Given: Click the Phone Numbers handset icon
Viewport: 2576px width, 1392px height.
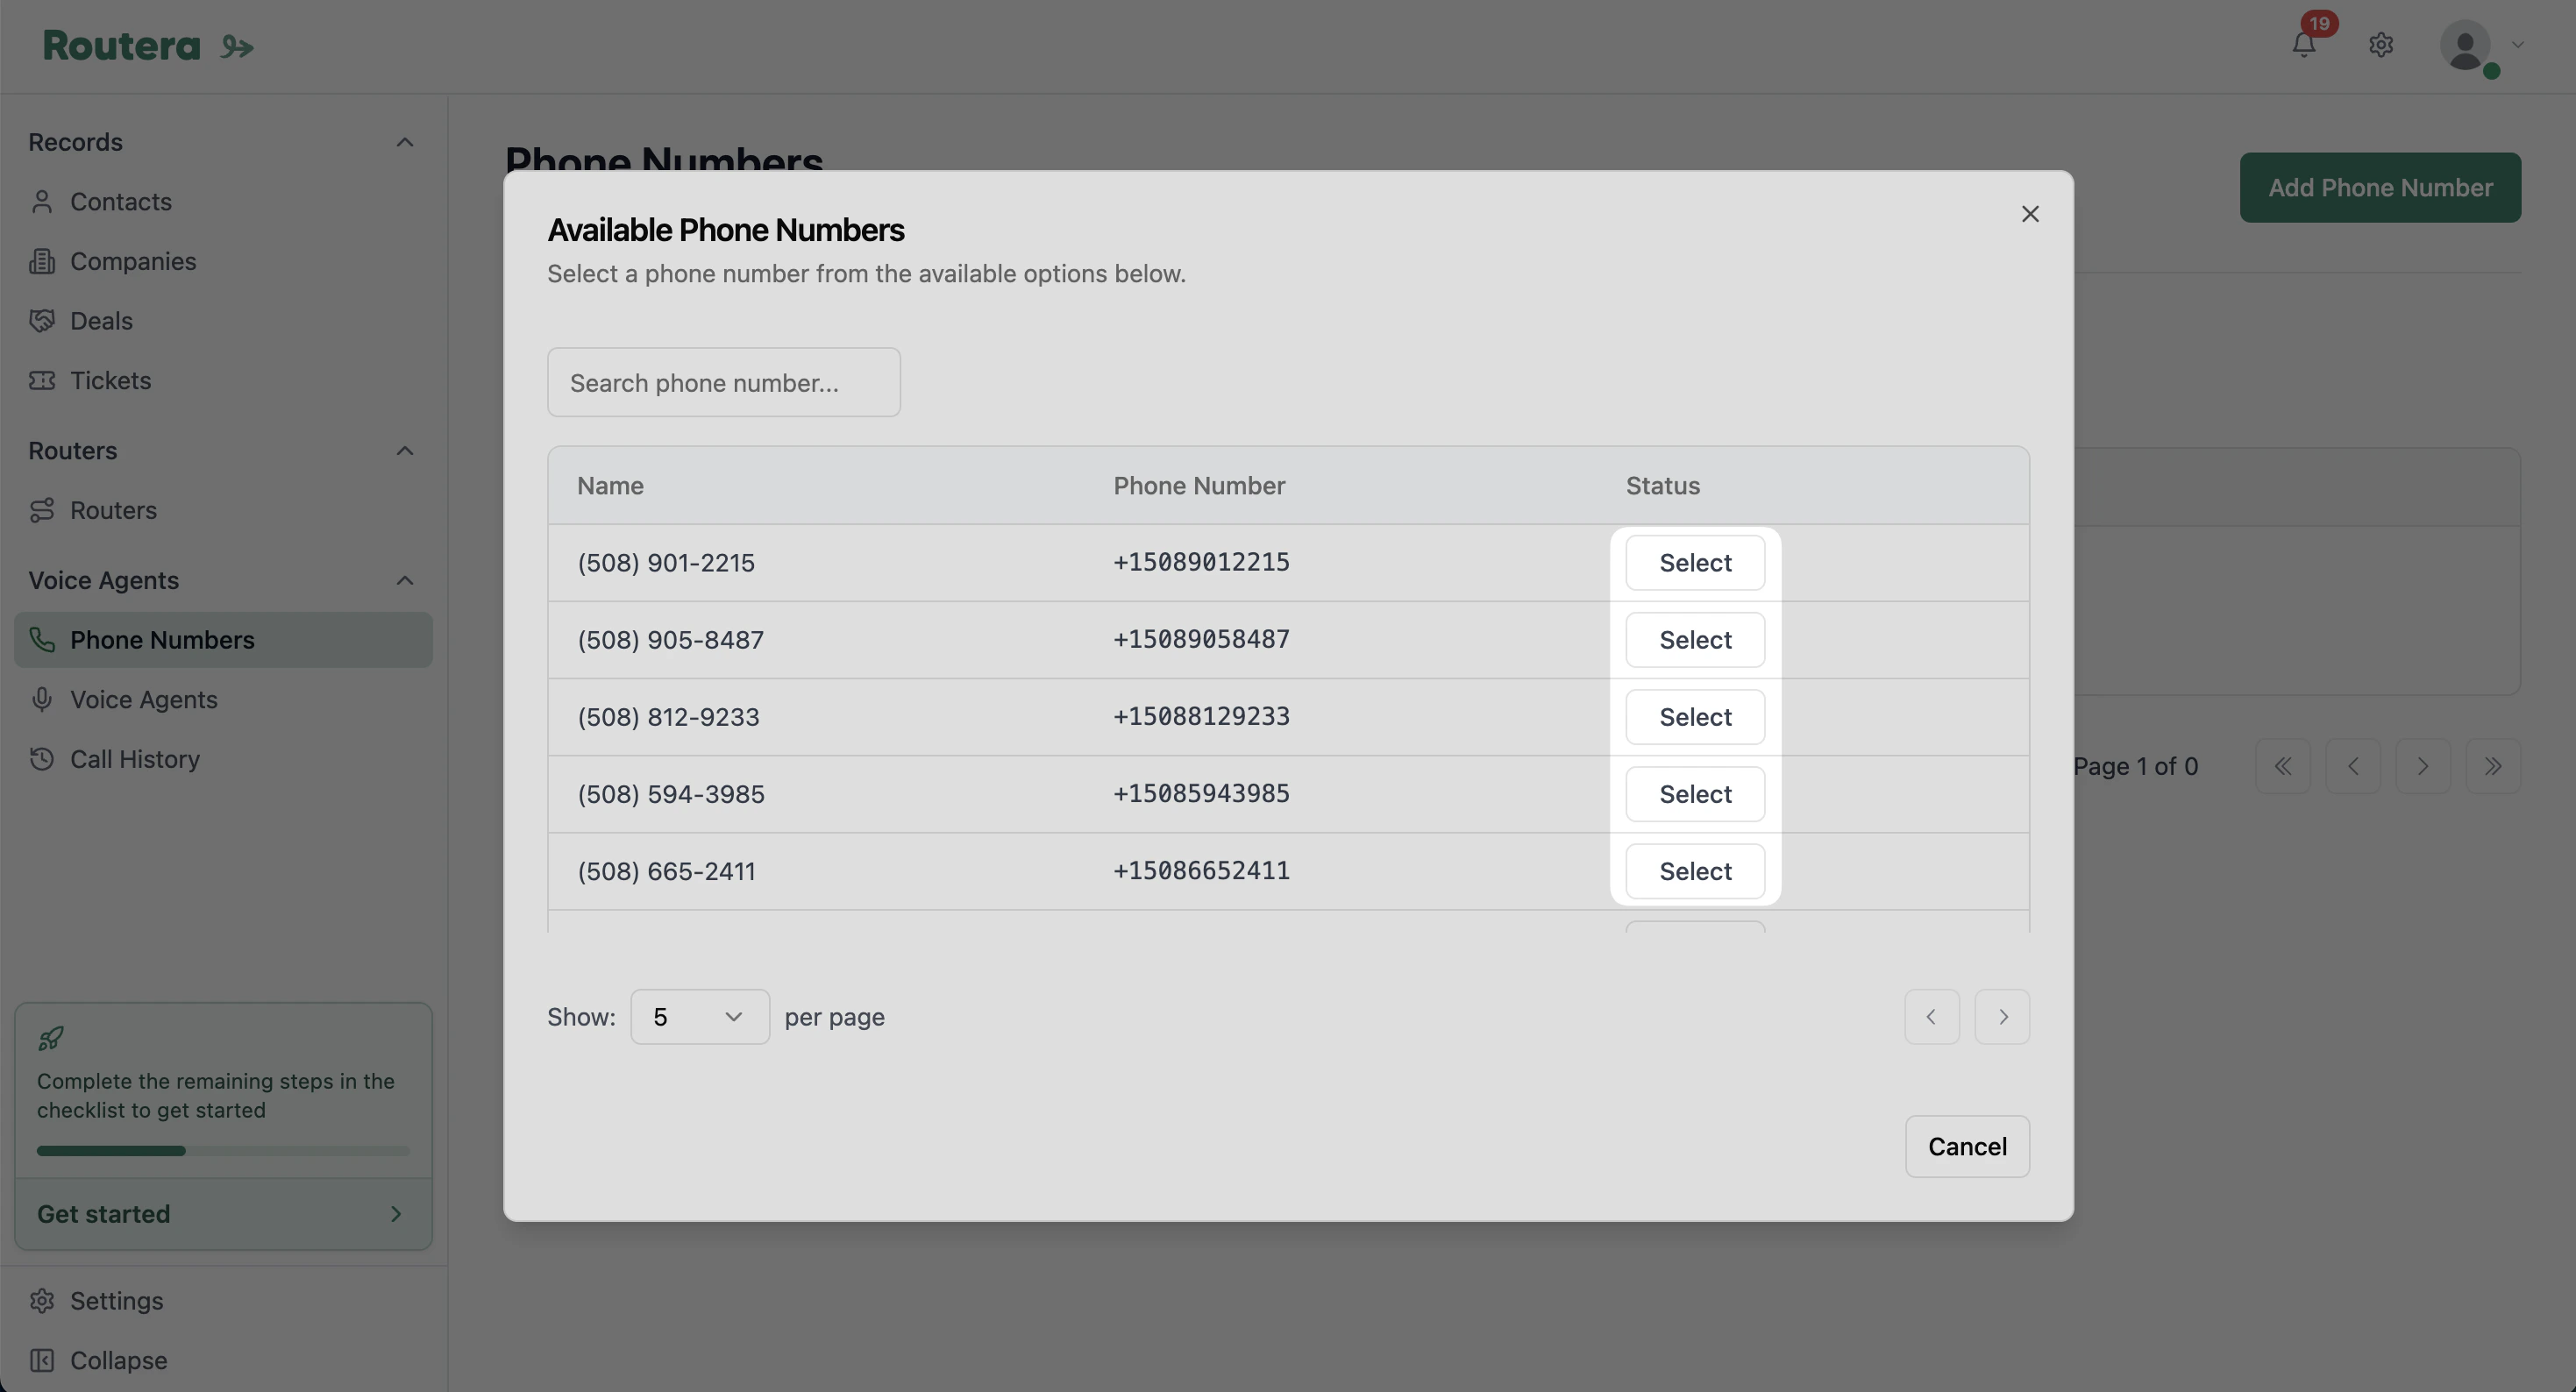Looking at the screenshot, I should (42, 640).
